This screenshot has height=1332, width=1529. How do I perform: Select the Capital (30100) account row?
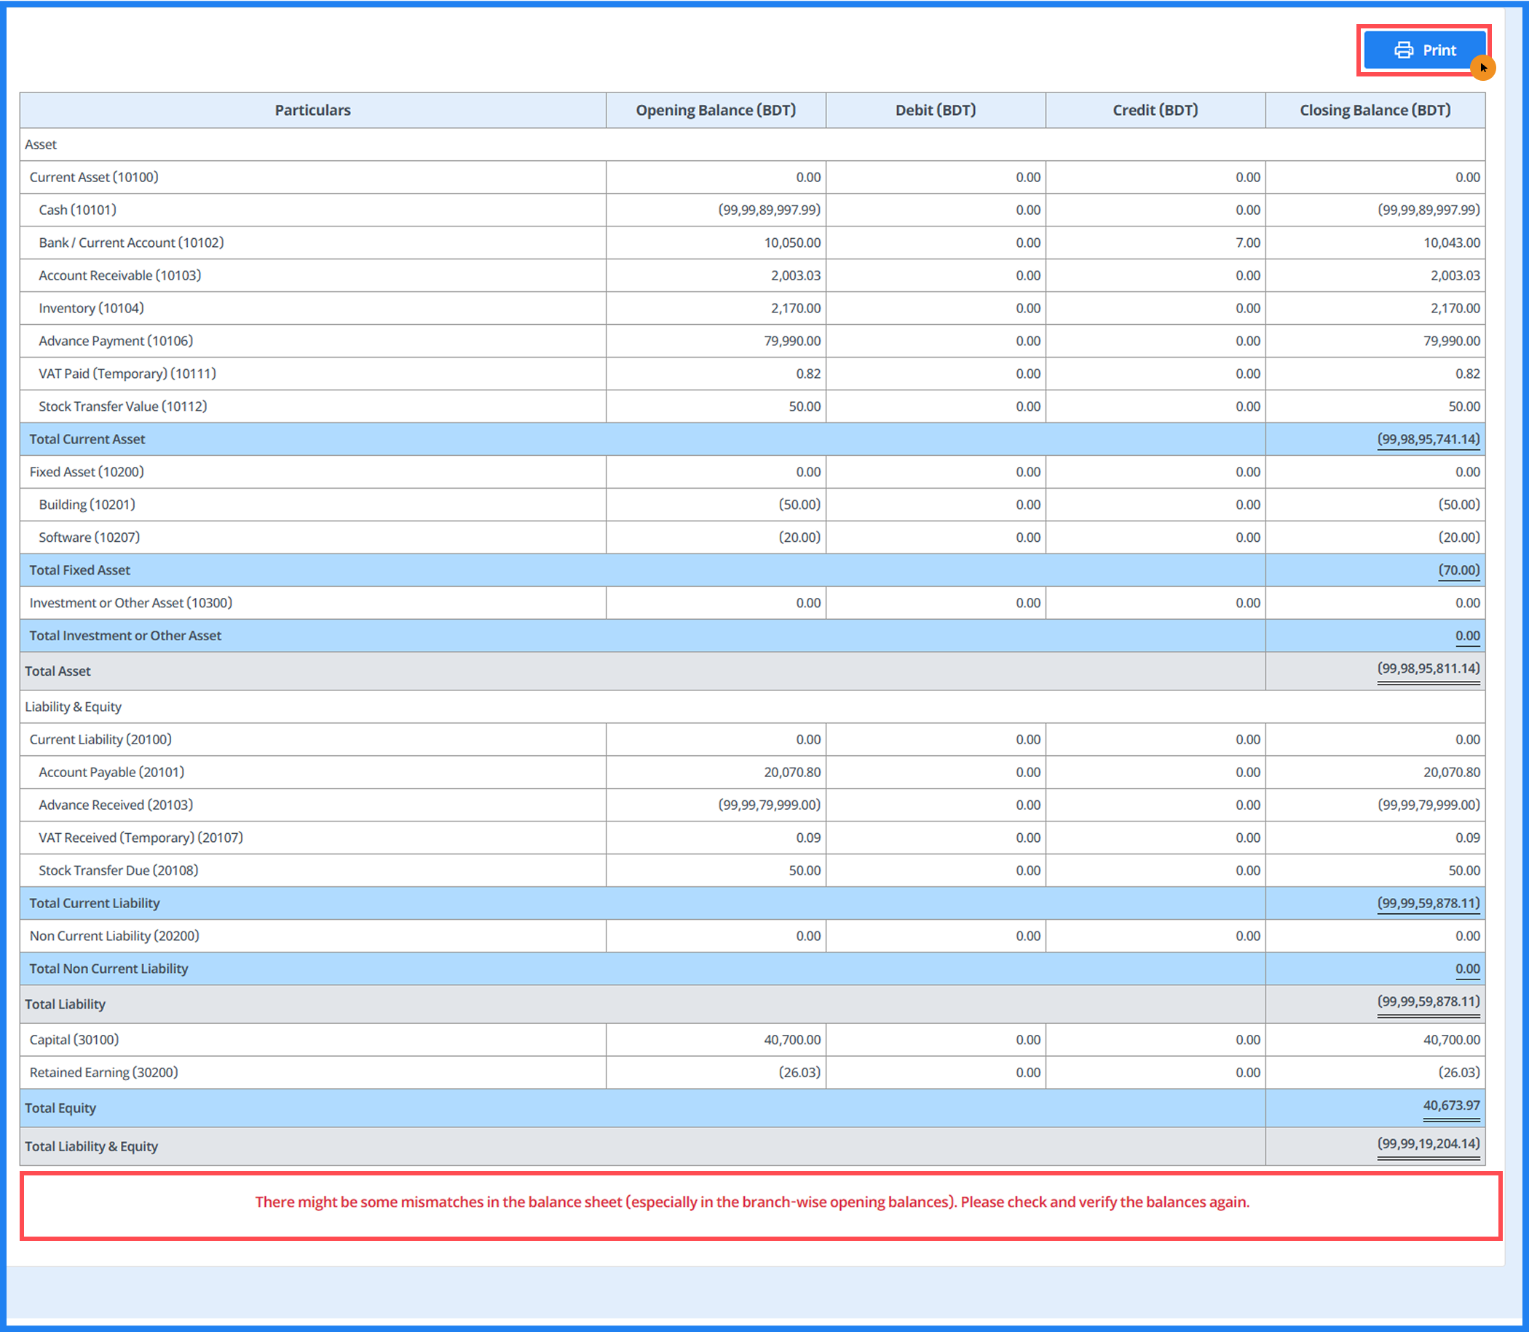(74, 1039)
